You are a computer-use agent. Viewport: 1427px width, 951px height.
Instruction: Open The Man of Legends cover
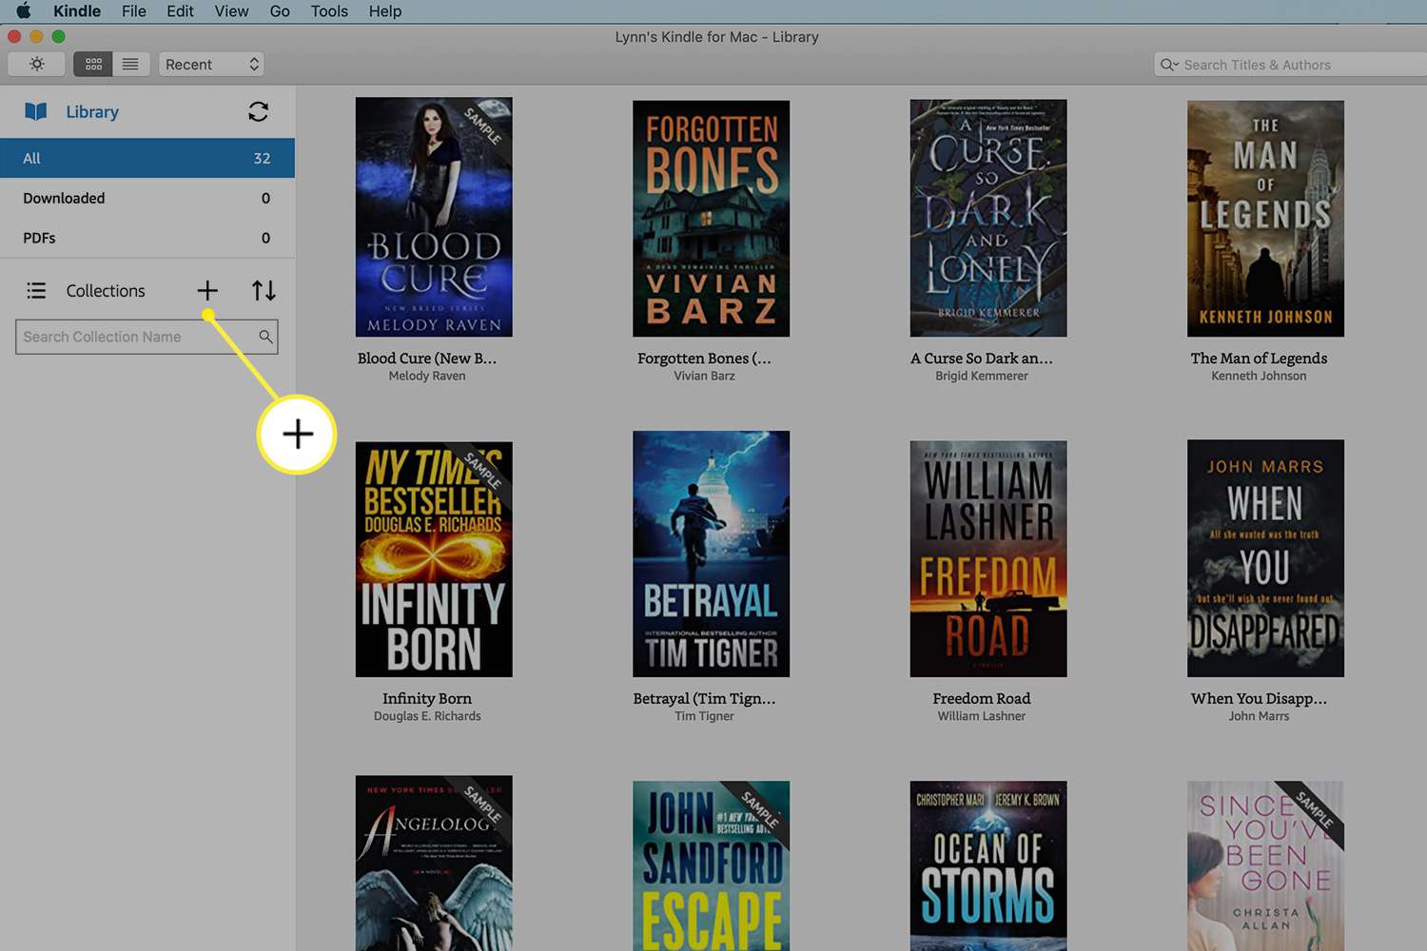(1265, 219)
